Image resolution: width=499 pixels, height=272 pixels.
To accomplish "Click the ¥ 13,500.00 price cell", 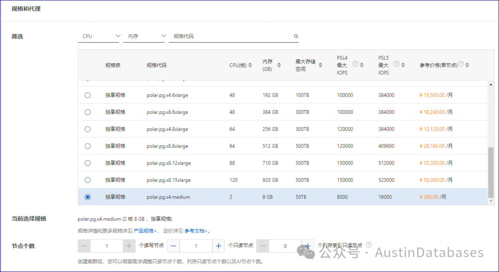I will click(x=436, y=95).
